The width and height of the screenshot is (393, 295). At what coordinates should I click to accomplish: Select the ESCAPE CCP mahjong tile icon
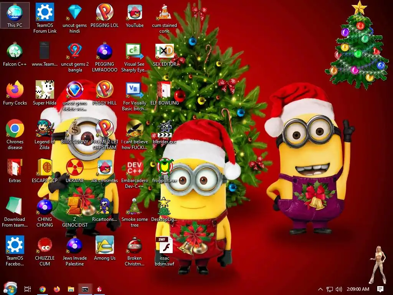pyautogui.click(x=45, y=171)
